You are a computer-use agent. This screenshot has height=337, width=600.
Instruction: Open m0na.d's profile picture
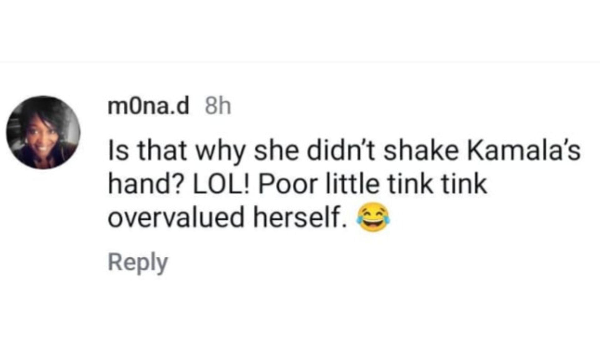(x=43, y=132)
